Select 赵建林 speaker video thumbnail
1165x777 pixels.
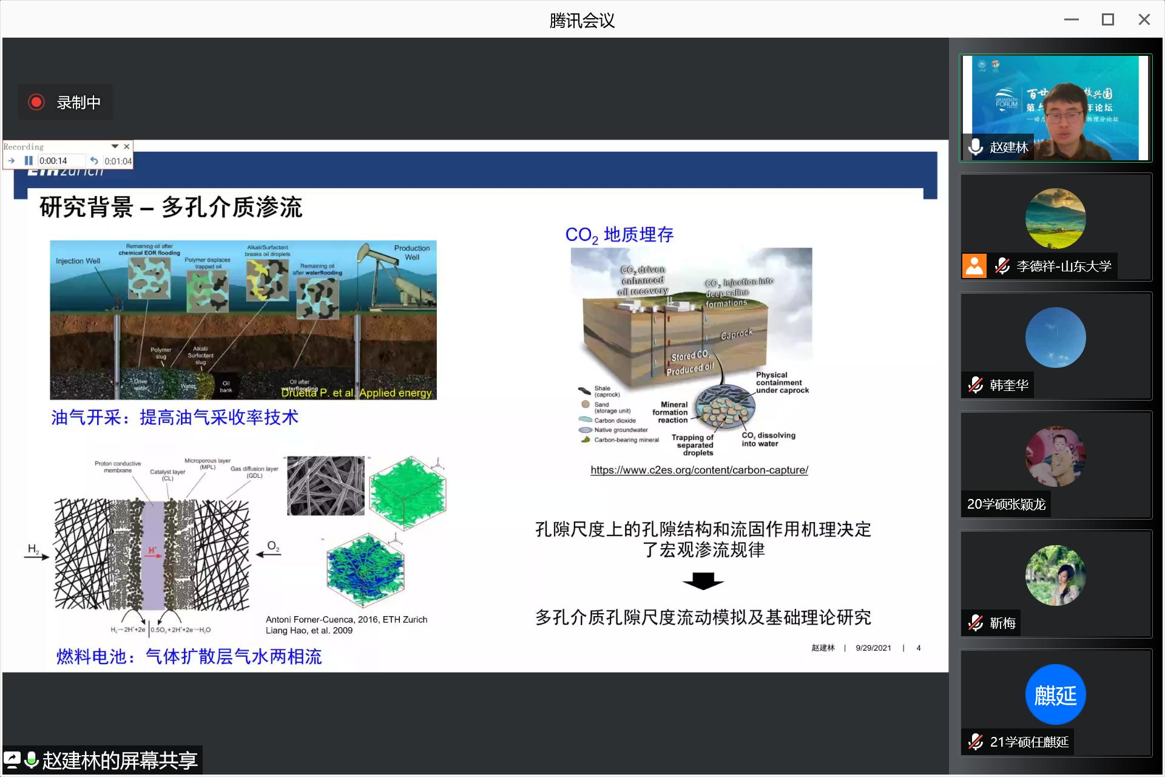(x=1055, y=107)
